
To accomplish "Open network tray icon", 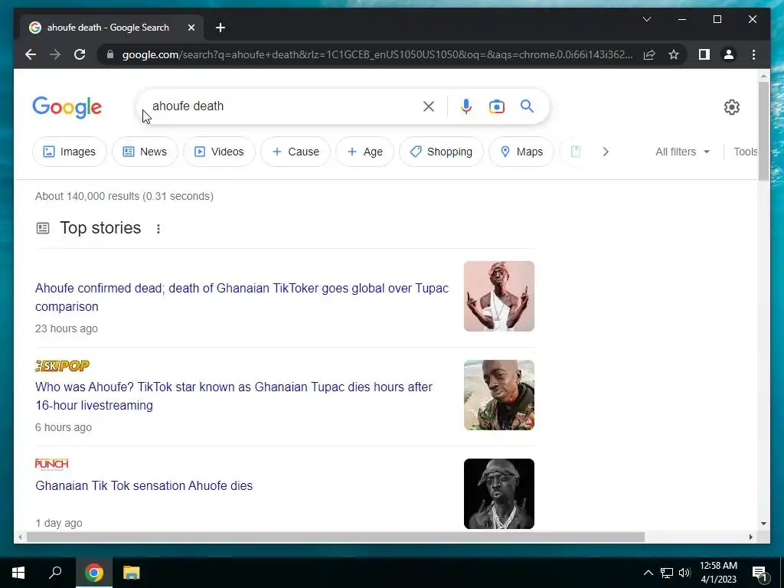I will (x=667, y=573).
